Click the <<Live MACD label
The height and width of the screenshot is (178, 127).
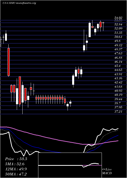(x=107, y=171)
